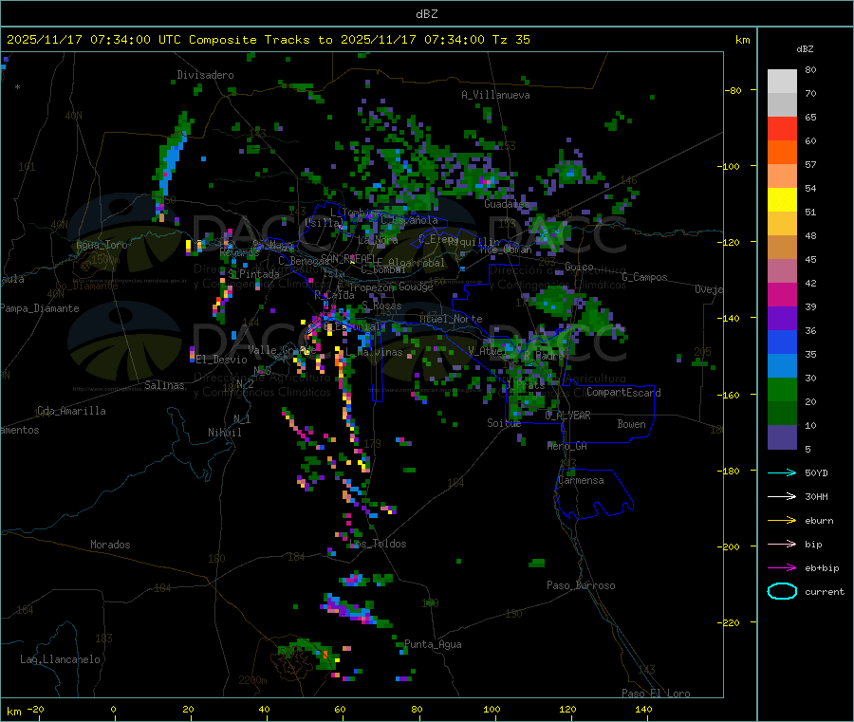
Task: Select the indigo 5-10 dBZ swatch
Action: point(782,437)
